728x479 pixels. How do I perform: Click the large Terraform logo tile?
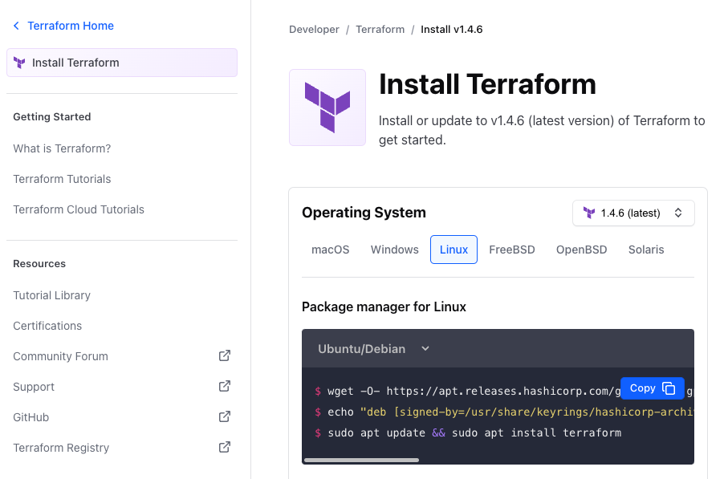tap(327, 108)
